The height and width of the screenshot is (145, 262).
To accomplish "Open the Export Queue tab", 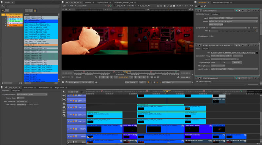I will pos(101,2).
